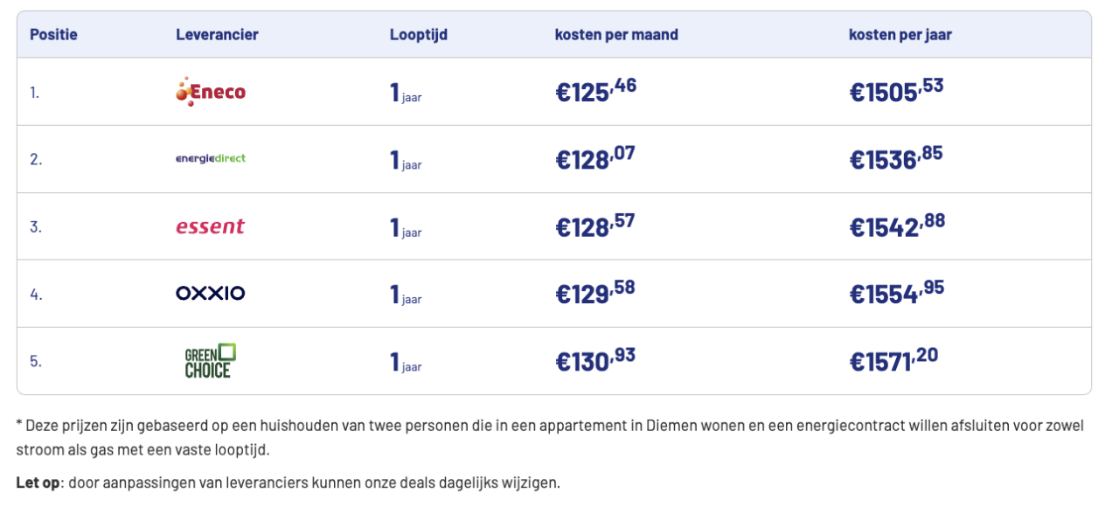Click the bold 'Let op' warning text
This screenshot has width=1119, height=507.
pos(38,483)
